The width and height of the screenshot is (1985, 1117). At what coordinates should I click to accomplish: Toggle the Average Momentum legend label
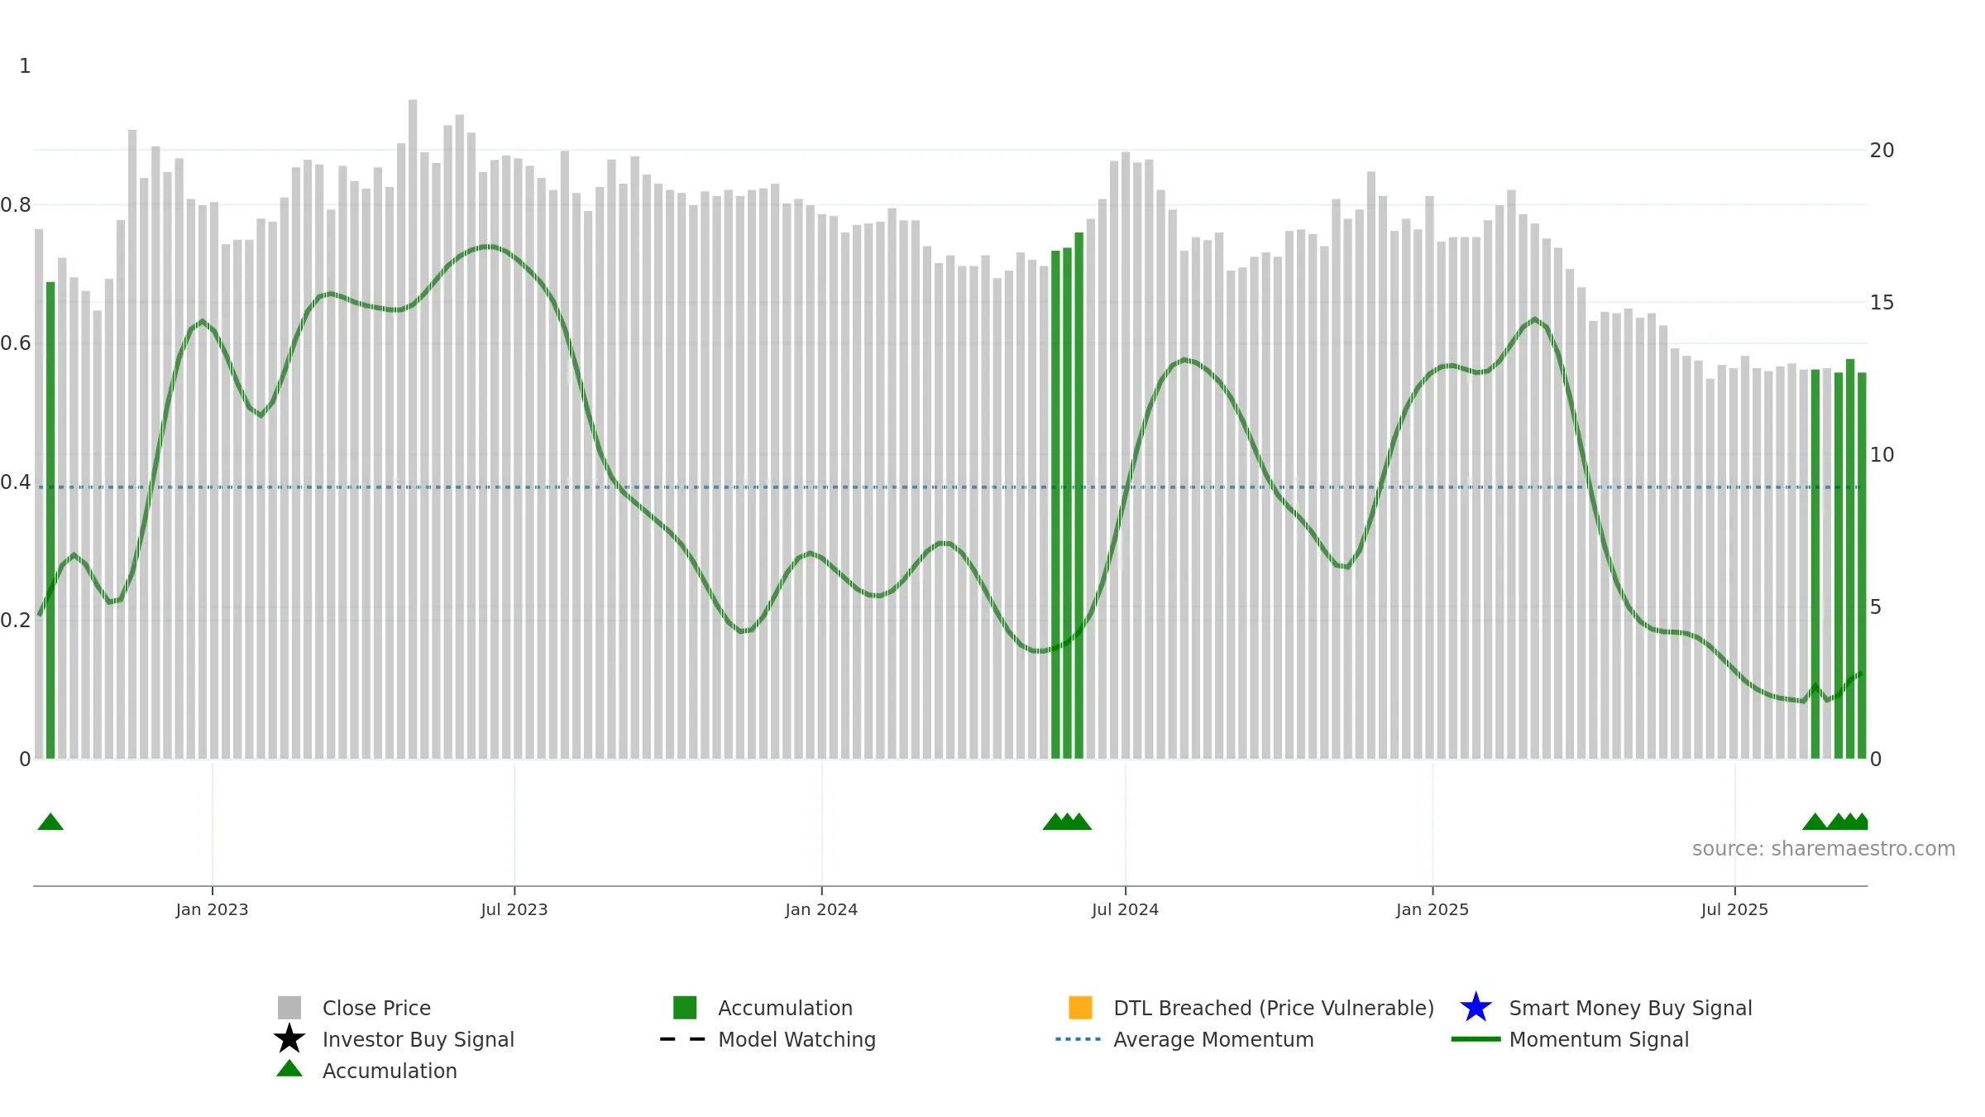pos(1213,1039)
